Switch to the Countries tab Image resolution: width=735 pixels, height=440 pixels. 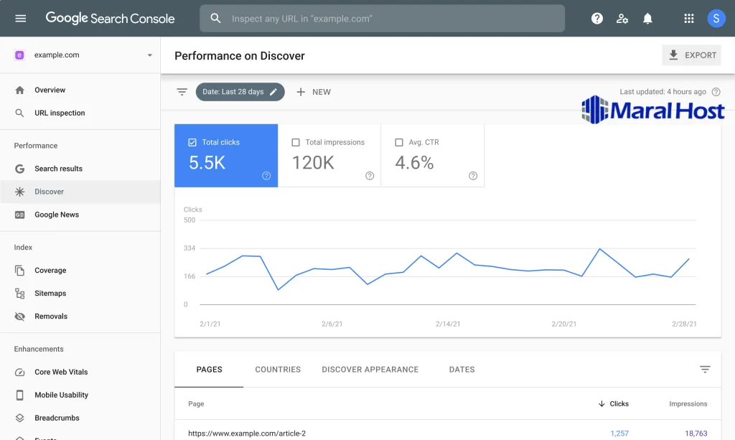click(278, 370)
